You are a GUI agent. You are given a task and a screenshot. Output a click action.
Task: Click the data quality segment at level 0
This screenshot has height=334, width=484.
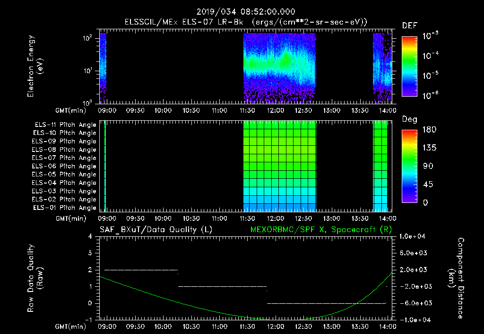pos(326,303)
